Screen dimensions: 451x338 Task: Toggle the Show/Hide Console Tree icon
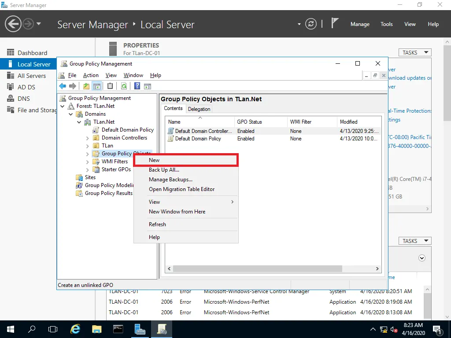[96, 86]
